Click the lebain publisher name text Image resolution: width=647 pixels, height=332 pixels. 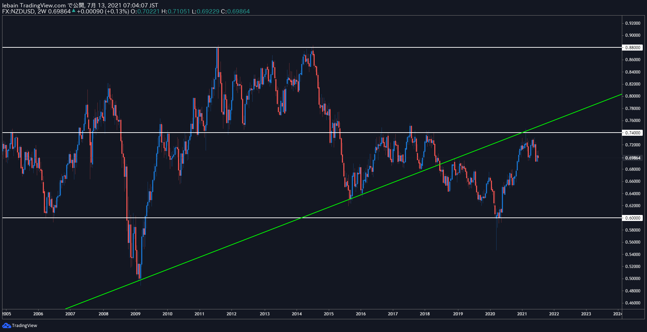tap(10, 5)
